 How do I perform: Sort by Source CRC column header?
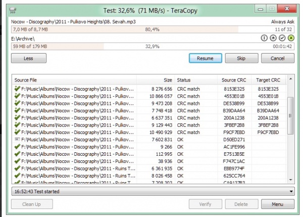(234, 80)
